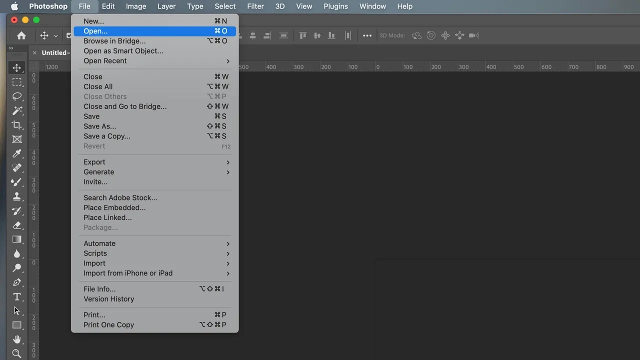Click Align right edges icon

(x=267, y=35)
